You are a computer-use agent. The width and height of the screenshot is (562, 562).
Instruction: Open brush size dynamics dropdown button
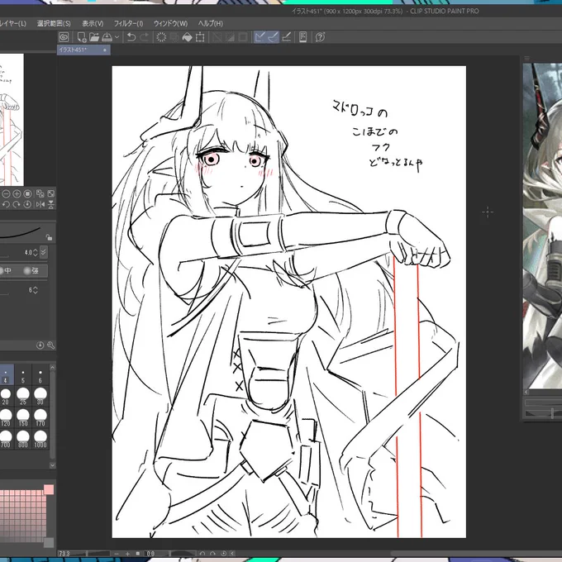coord(43,252)
